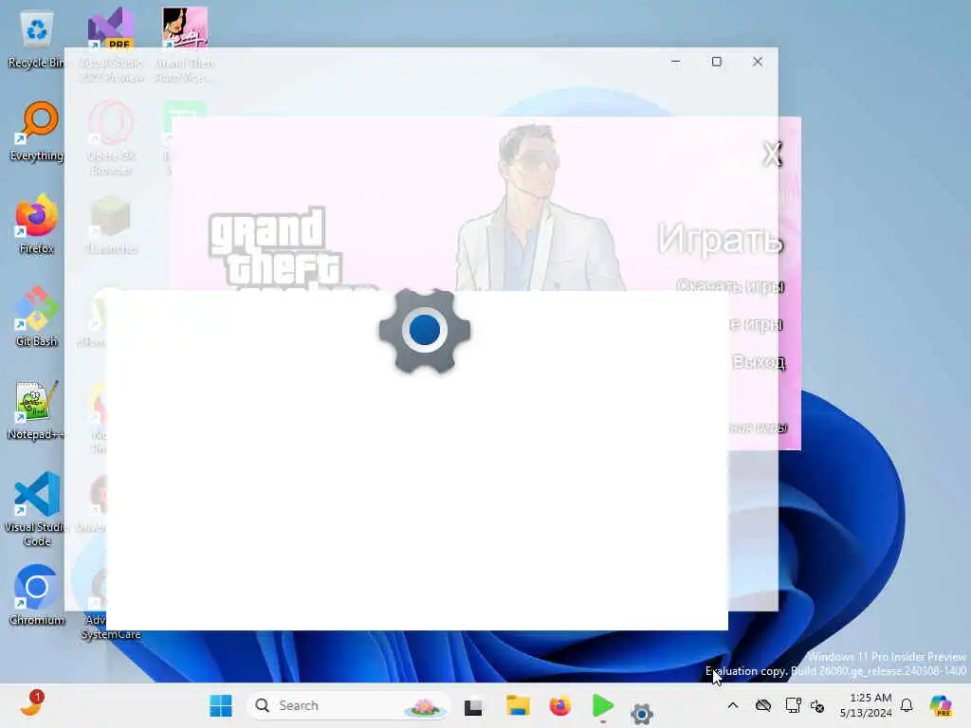Open the notifications bell icon
The image size is (971, 728).
[907, 705]
